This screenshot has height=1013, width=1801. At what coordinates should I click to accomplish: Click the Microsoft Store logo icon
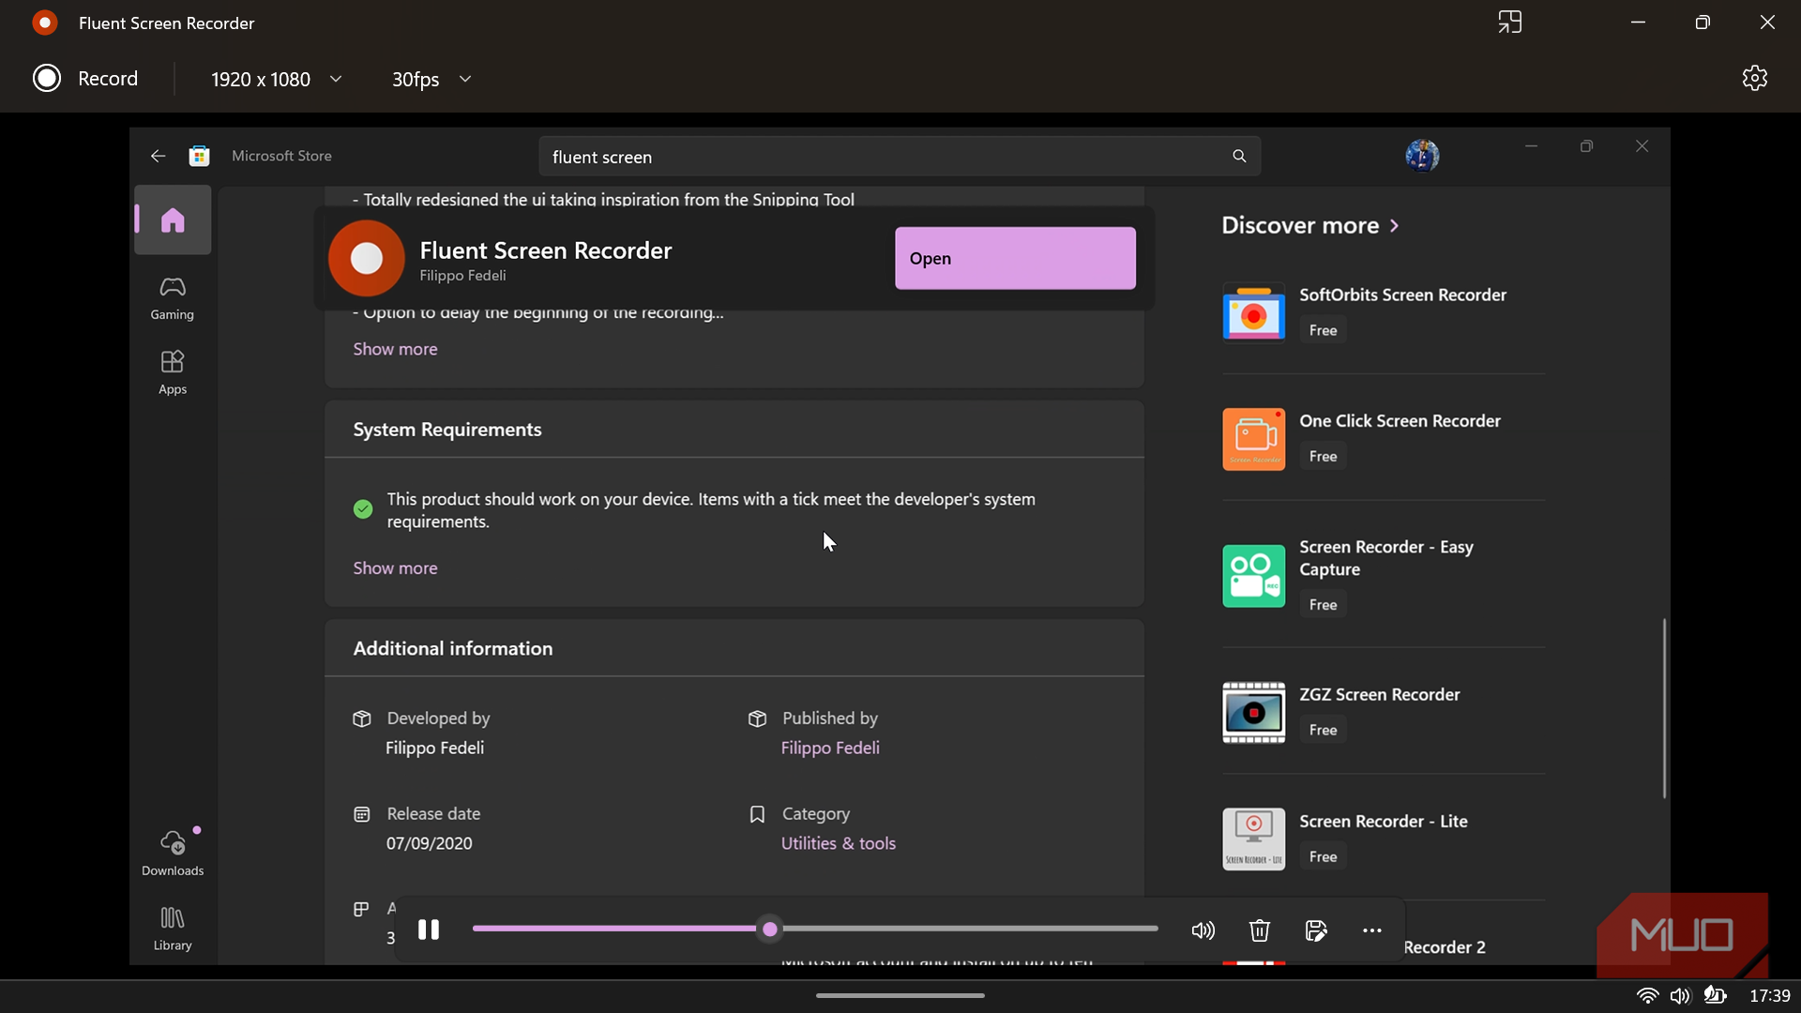coord(199,156)
